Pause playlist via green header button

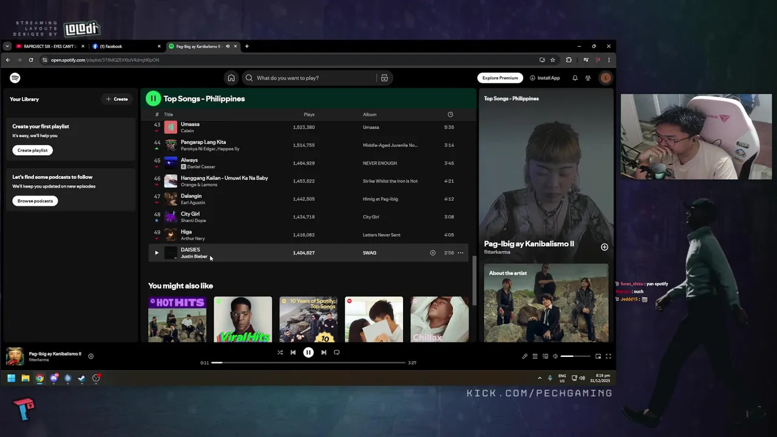153,98
